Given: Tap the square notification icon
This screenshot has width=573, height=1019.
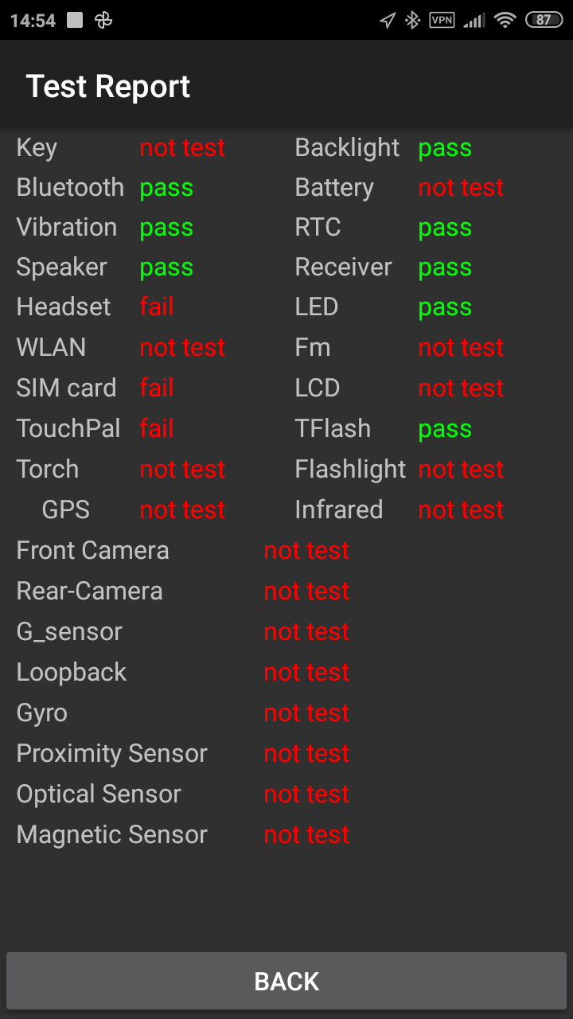Looking at the screenshot, I should tap(75, 21).
